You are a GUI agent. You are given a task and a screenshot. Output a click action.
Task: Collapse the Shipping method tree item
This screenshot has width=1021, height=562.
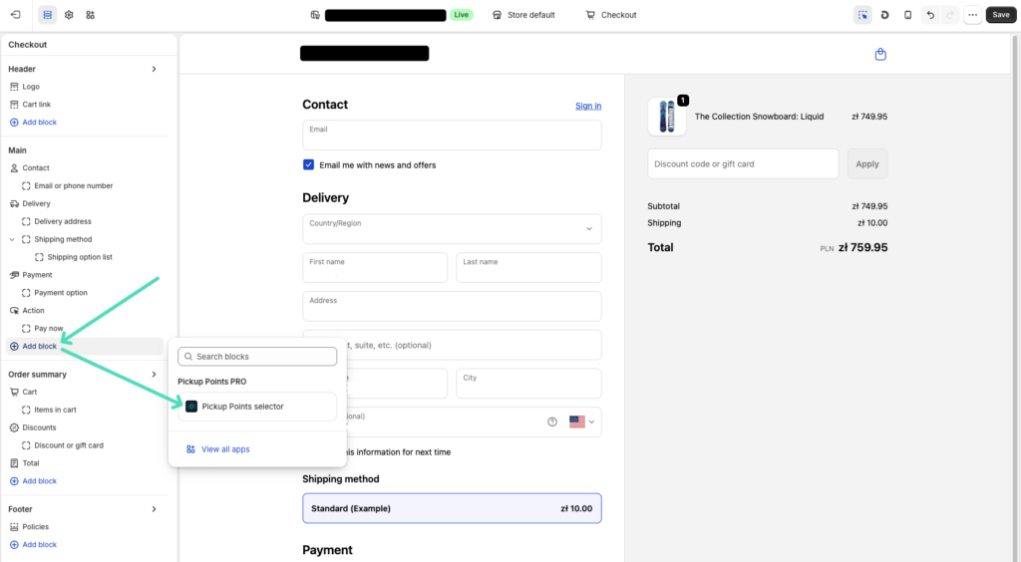coord(12,239)
